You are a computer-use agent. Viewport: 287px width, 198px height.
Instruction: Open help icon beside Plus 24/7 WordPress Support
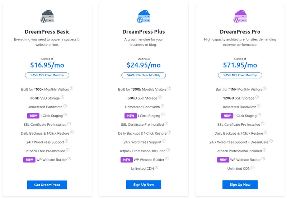[164, 141]
